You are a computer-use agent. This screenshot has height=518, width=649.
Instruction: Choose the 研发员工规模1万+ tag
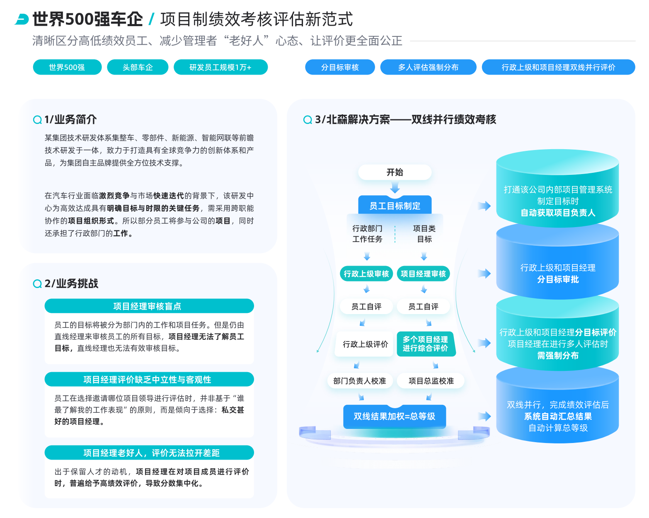(x=220, y=67)
